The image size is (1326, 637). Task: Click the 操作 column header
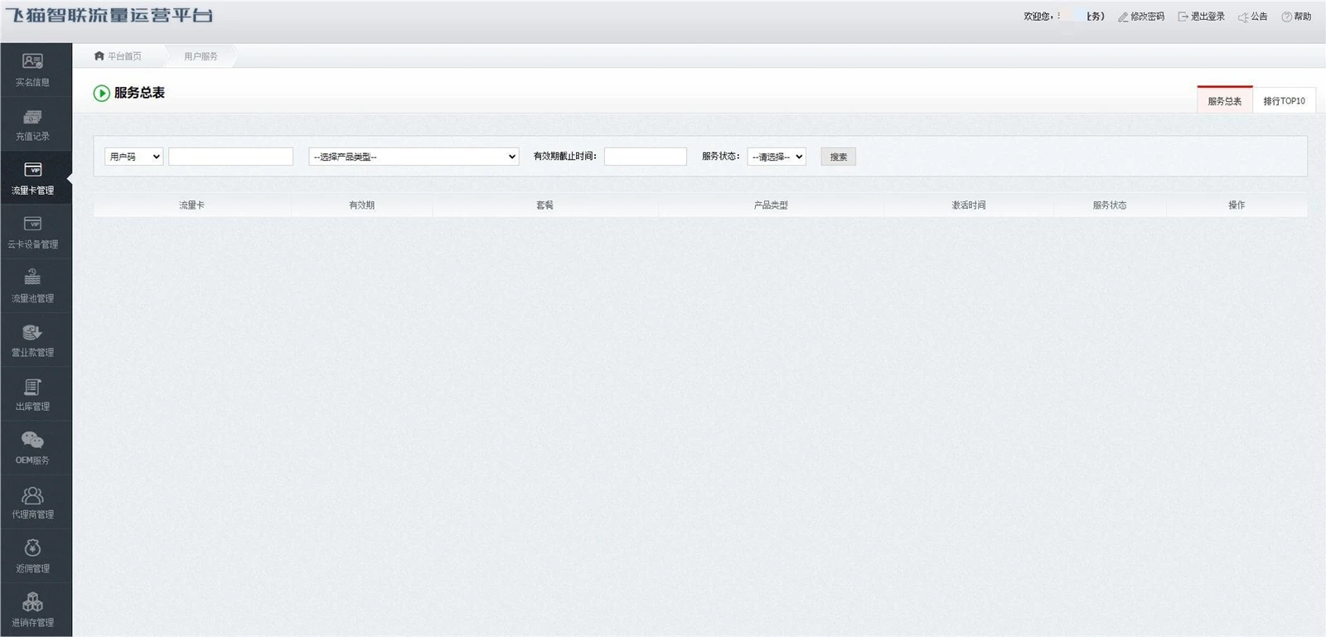pyautogui.click(x=1236, y=205)
